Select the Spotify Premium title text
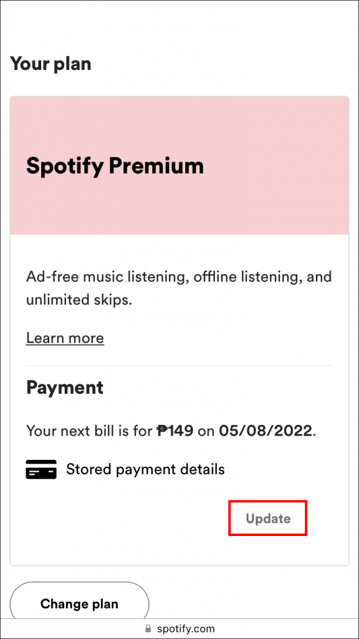 [x=115, y=165]
